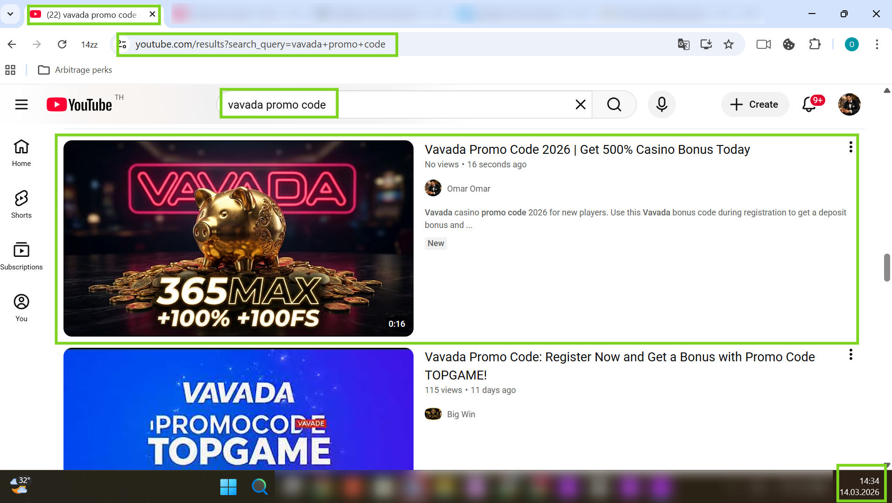Open Subscriptions in the sidebar
892x503 pixels.
(x=21, y=255)
